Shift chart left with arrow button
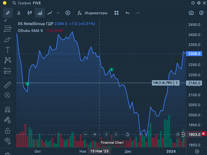The width and height of the screenshot is (207, 155). tap(106, 134)
